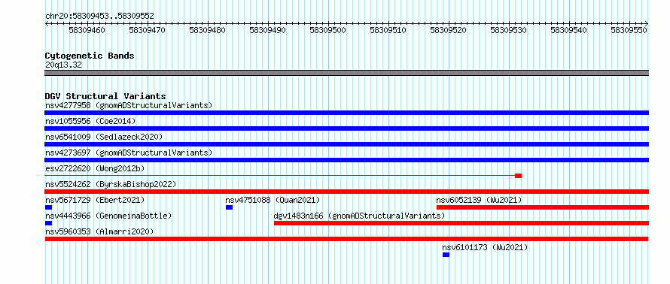Open variant label nsv5960353 (Almarri2020)
This screenshot has height=284, width=670.
coord(99,231)
